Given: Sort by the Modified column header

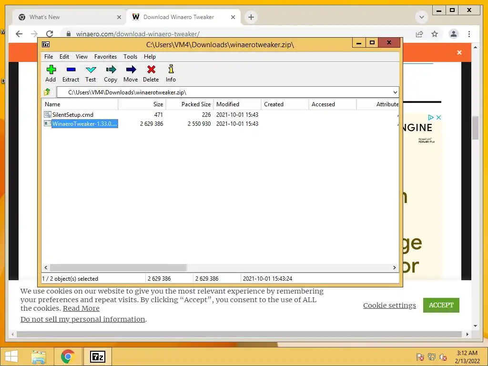Looking at the screenshot, I should 237,104.
